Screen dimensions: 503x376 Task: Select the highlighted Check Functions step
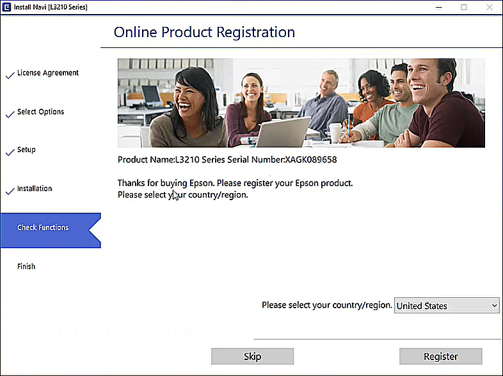[44, 228]
